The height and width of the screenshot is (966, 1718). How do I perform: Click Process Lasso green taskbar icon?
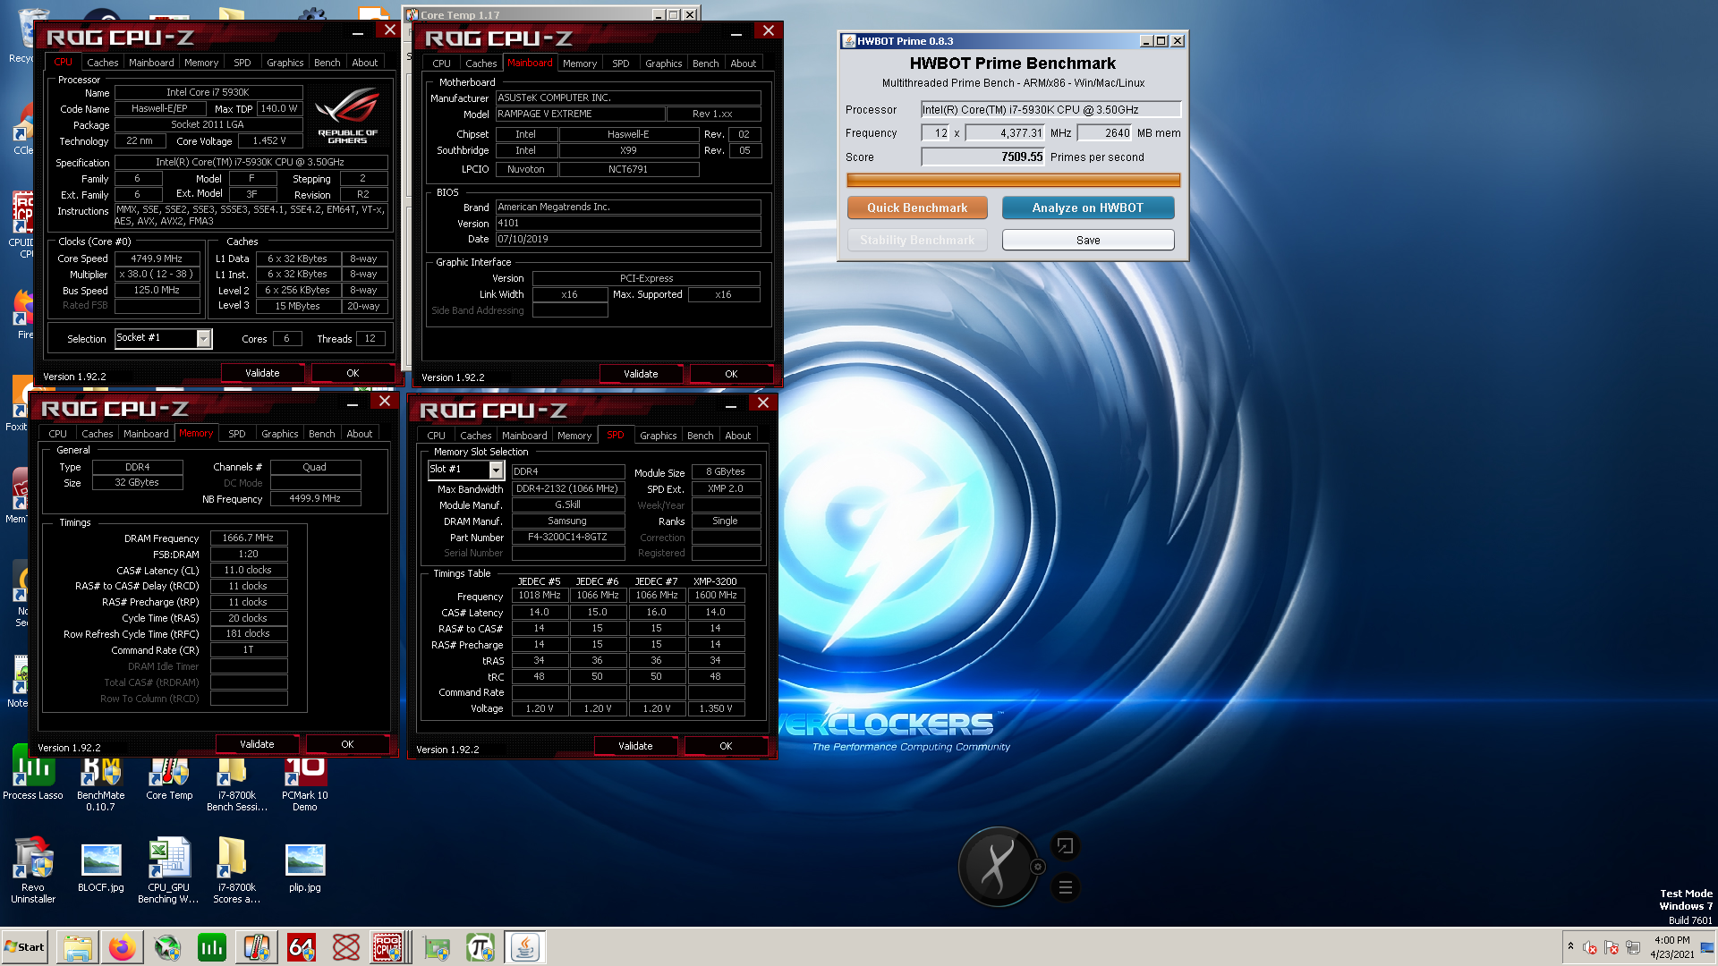[212, 947]
